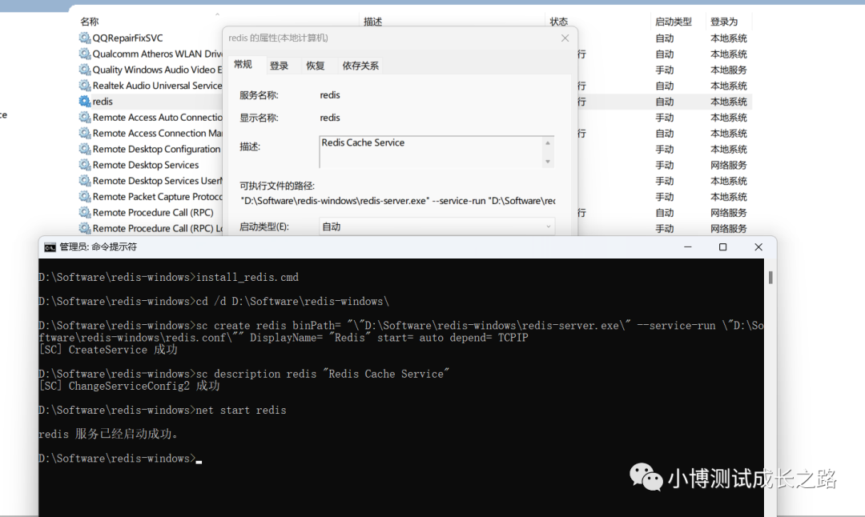Close the redis properties dialog
The height and width of the screenshot is (517, 865).
[565, 38]
